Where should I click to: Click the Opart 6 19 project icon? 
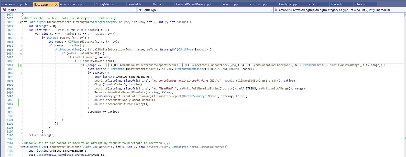click(x=4, y=10)
